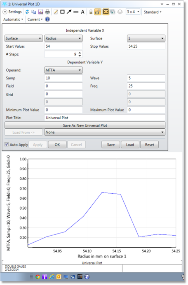Click the disabled Load From button
The height and width of the screenshot is (285, 188).
tap(23, 132)
